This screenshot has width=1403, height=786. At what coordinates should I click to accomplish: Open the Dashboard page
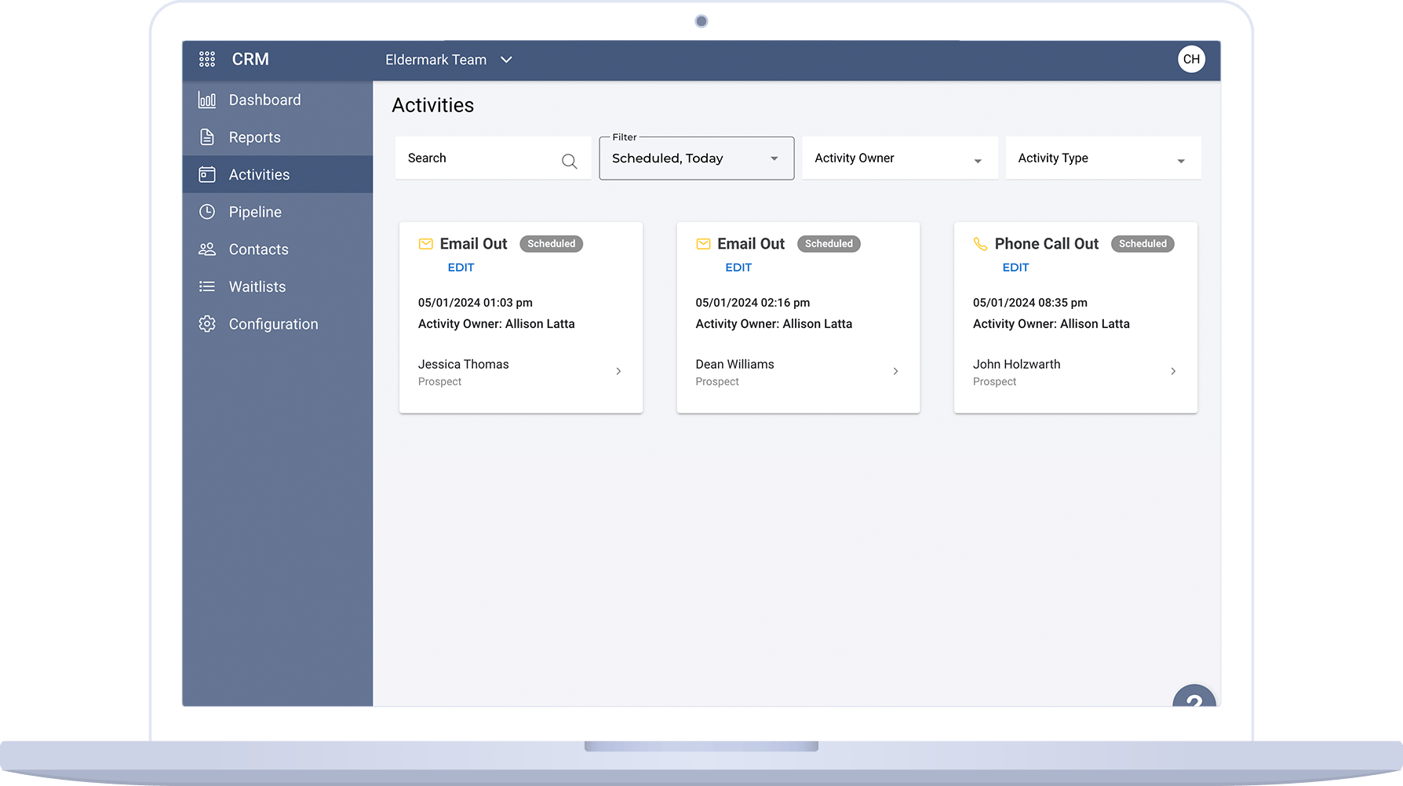click(x=278, y=100)
